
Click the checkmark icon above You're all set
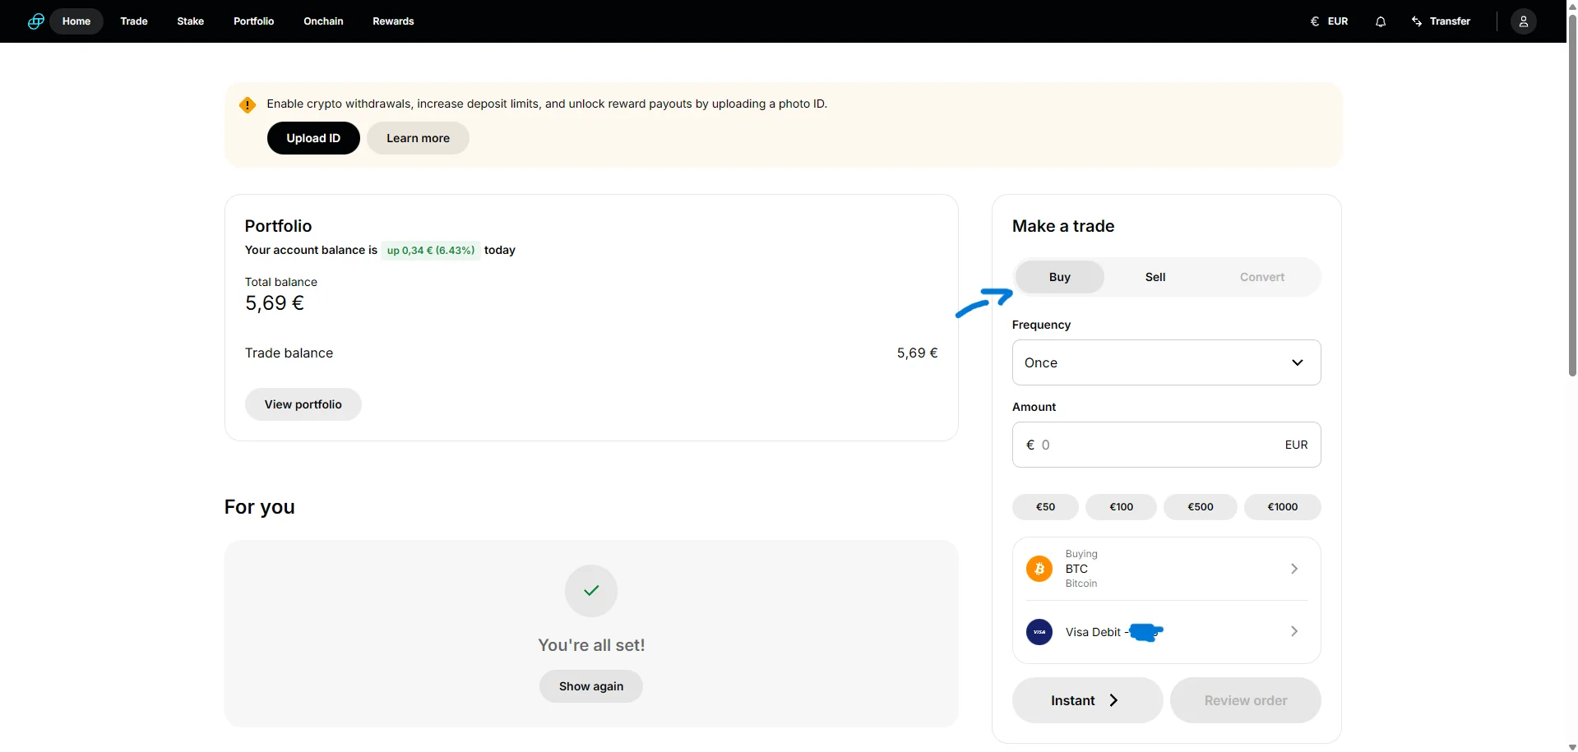[x=590, y=590]
